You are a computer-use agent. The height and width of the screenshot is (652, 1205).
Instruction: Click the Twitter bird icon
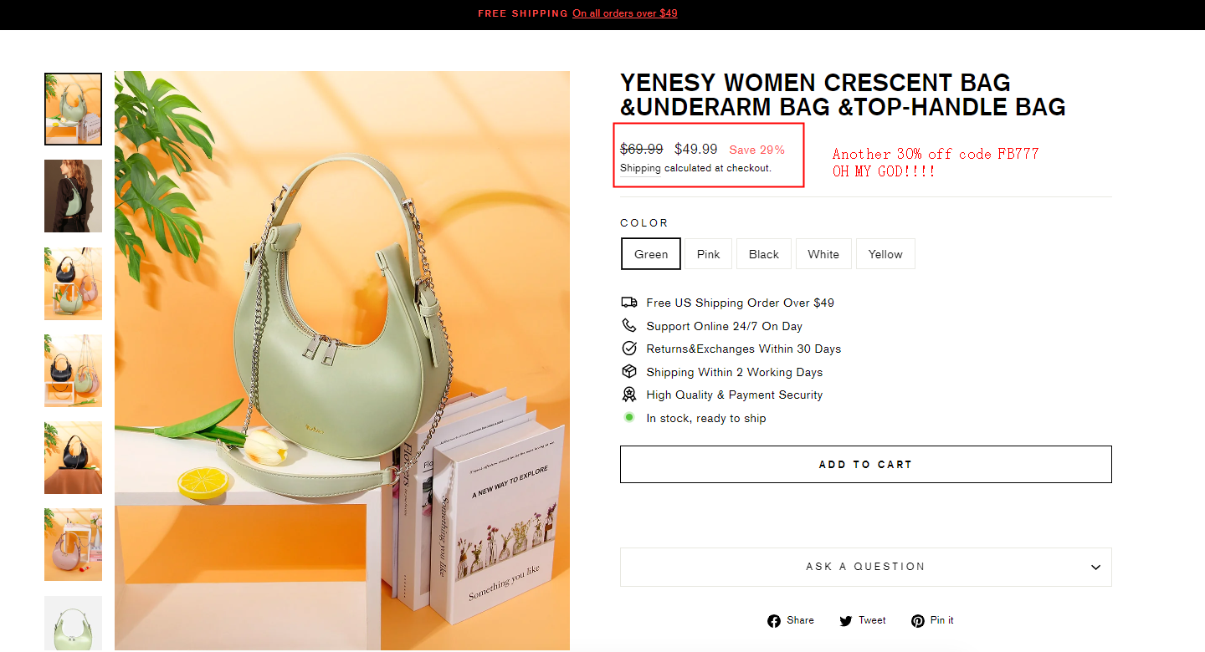tap(846, 620)
